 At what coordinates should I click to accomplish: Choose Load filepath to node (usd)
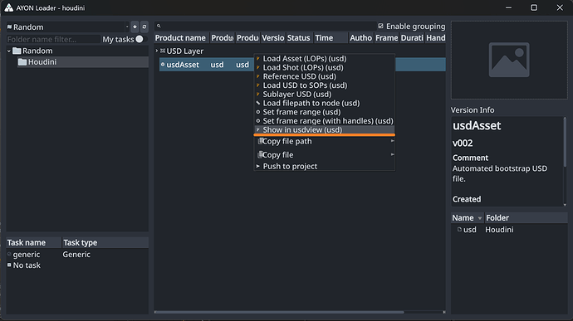click(x=324, y=103)
